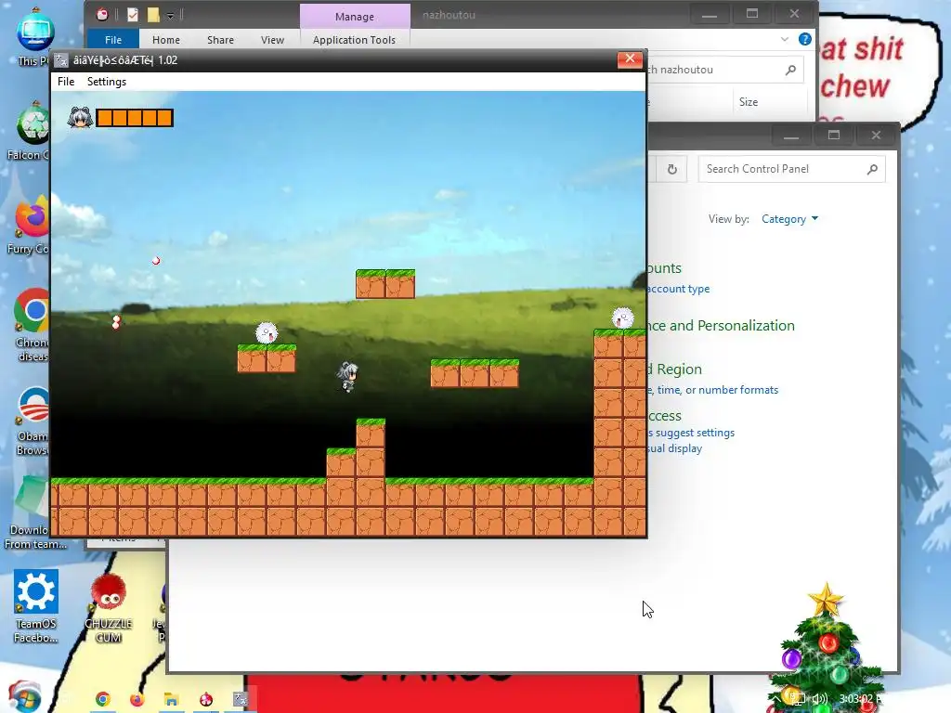Switch to Home tab in Explorer ribbon
This screenshot has height=713, width=951.
point(165,39)
